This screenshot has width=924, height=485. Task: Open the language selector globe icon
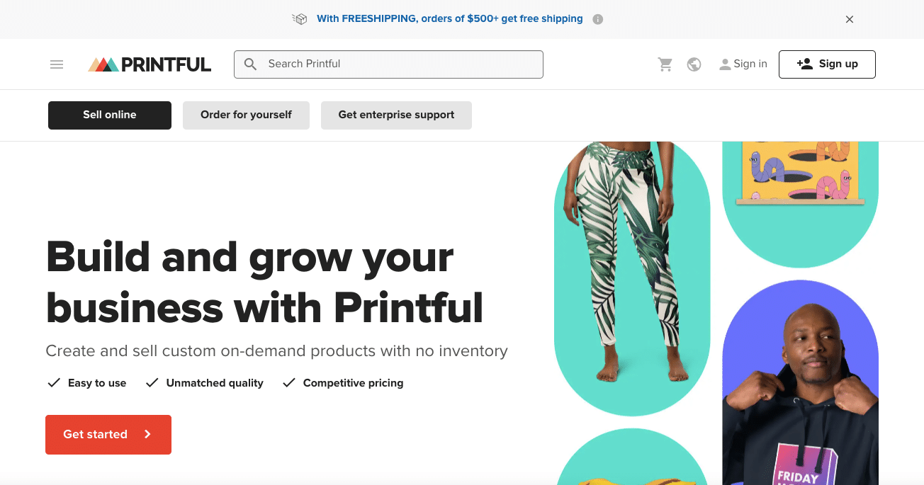pyautogui.click(x=694, y=64)
